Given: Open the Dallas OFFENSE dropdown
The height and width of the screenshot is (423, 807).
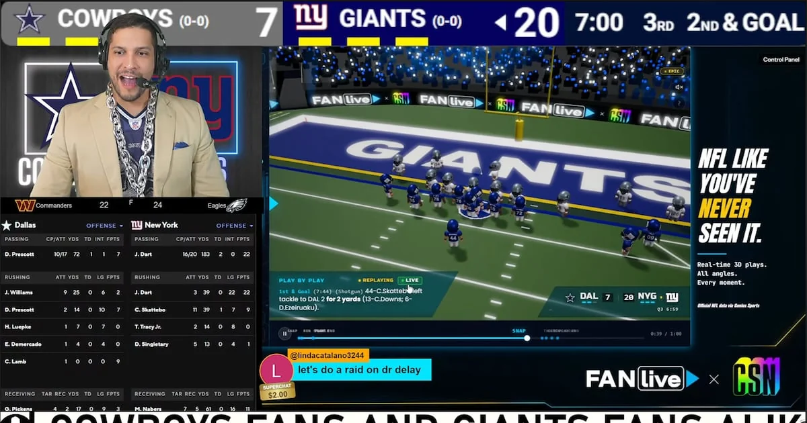Looking at the screenshot, I should (104, 226).
